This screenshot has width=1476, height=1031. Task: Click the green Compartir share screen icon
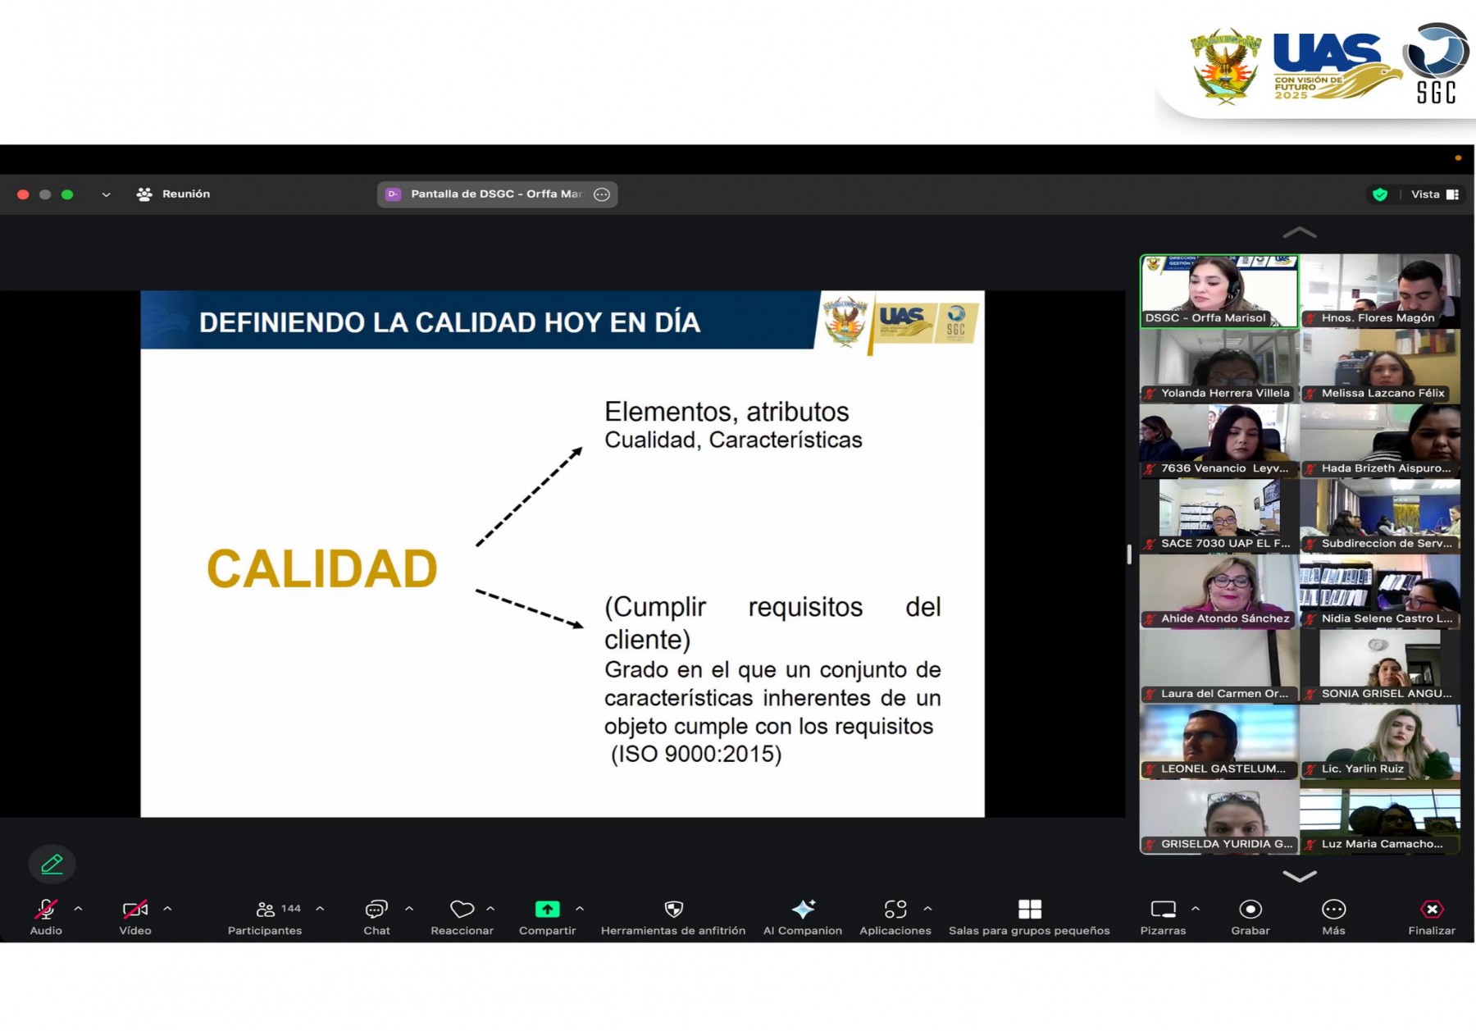click(547, 910)
